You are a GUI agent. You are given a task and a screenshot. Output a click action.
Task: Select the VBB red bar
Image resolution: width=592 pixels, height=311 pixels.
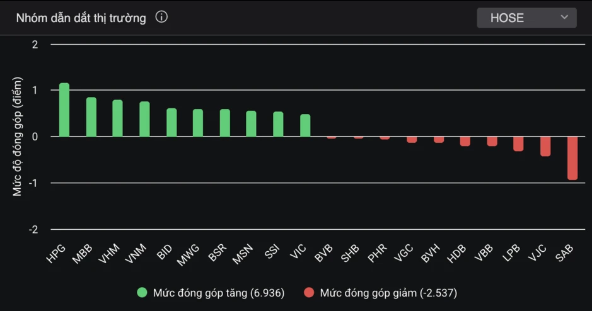pos(492,142)
